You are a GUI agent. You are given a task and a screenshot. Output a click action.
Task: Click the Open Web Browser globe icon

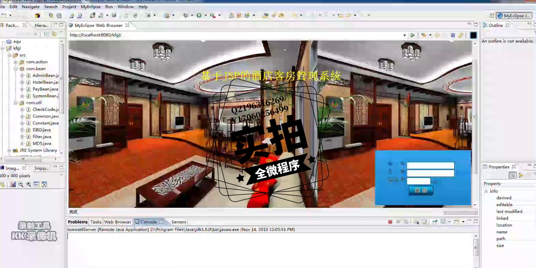point(114,15)
